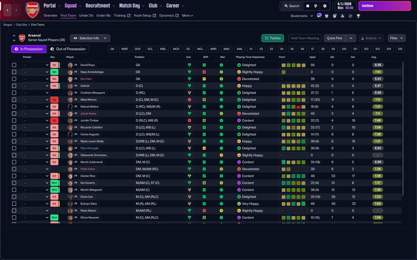Click the circular refresh icon in bookmarks bar
Screen dimensions: 417x260
(x=350, y=16)
